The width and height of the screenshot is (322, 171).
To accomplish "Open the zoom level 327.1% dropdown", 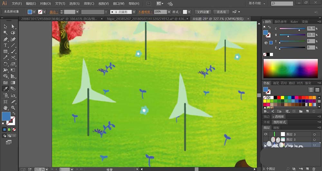I will click(x=47, y=169).
